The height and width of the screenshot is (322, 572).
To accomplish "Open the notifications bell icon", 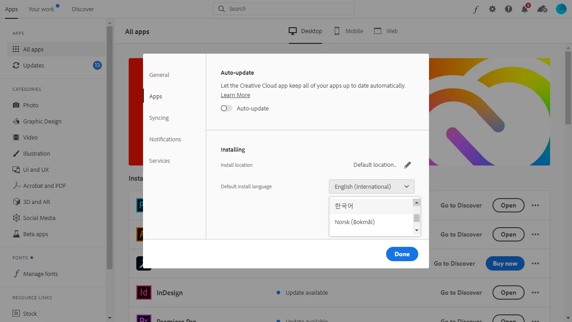I will click(525, 9).
